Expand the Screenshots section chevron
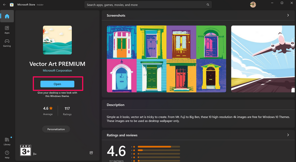The width and height of the screenshot is (296, 162). (288, 16)
